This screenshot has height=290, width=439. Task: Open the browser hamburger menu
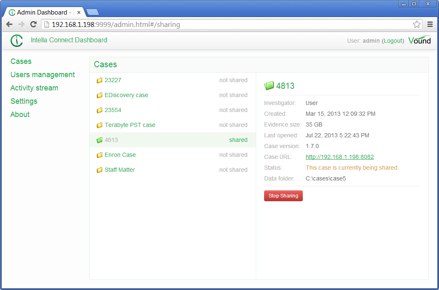pos(430,24)
